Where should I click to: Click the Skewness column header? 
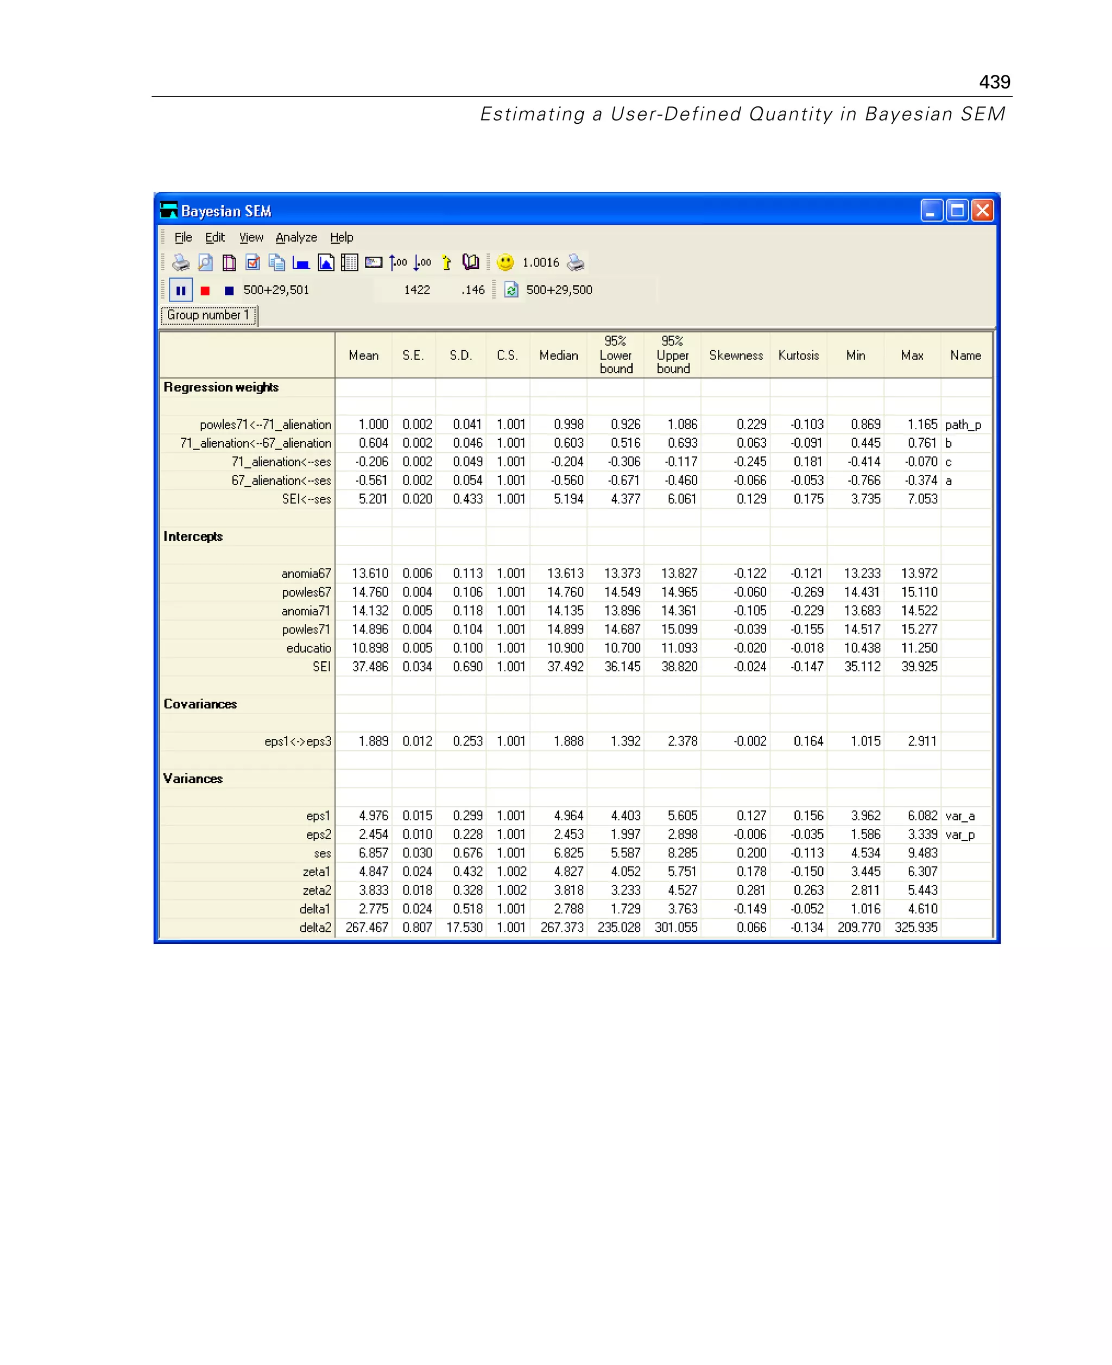[x=735, y=356]
